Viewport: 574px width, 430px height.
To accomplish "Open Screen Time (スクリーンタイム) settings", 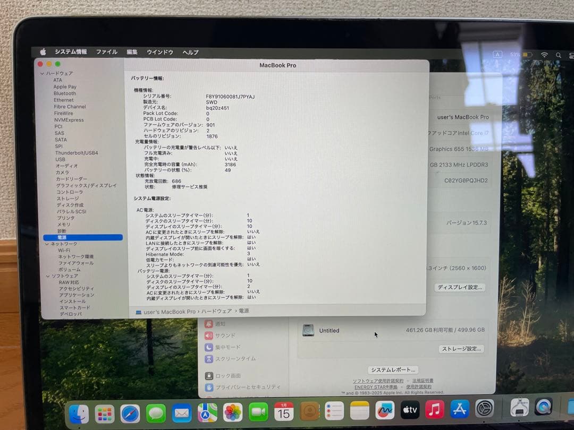I will pyautogui.click(x=208, y=359).
